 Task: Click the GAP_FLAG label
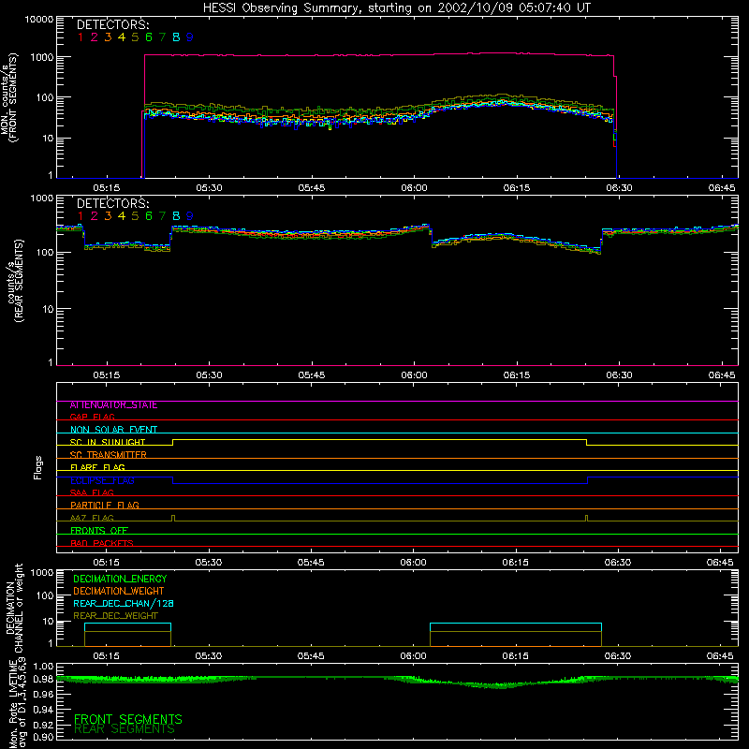tap(92, 418)
